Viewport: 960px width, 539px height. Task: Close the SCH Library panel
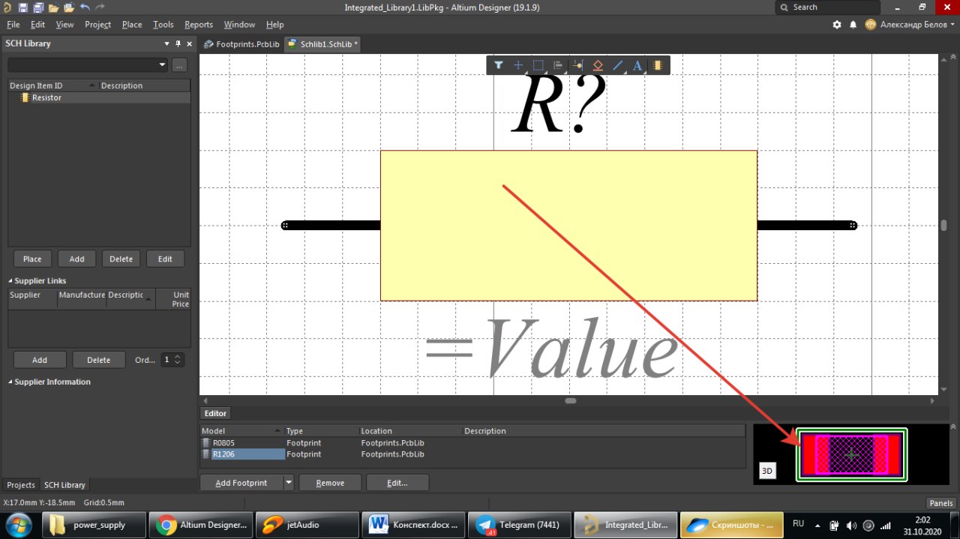(x=189, y=43)
